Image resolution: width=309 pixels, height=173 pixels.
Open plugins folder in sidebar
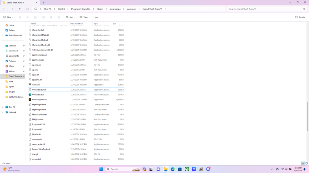click(x=12, y=92)
